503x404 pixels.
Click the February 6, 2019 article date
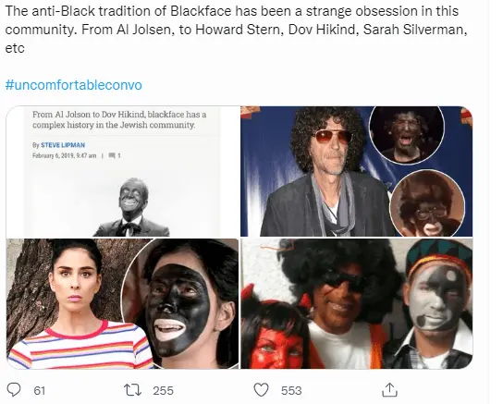click(64, 155)
